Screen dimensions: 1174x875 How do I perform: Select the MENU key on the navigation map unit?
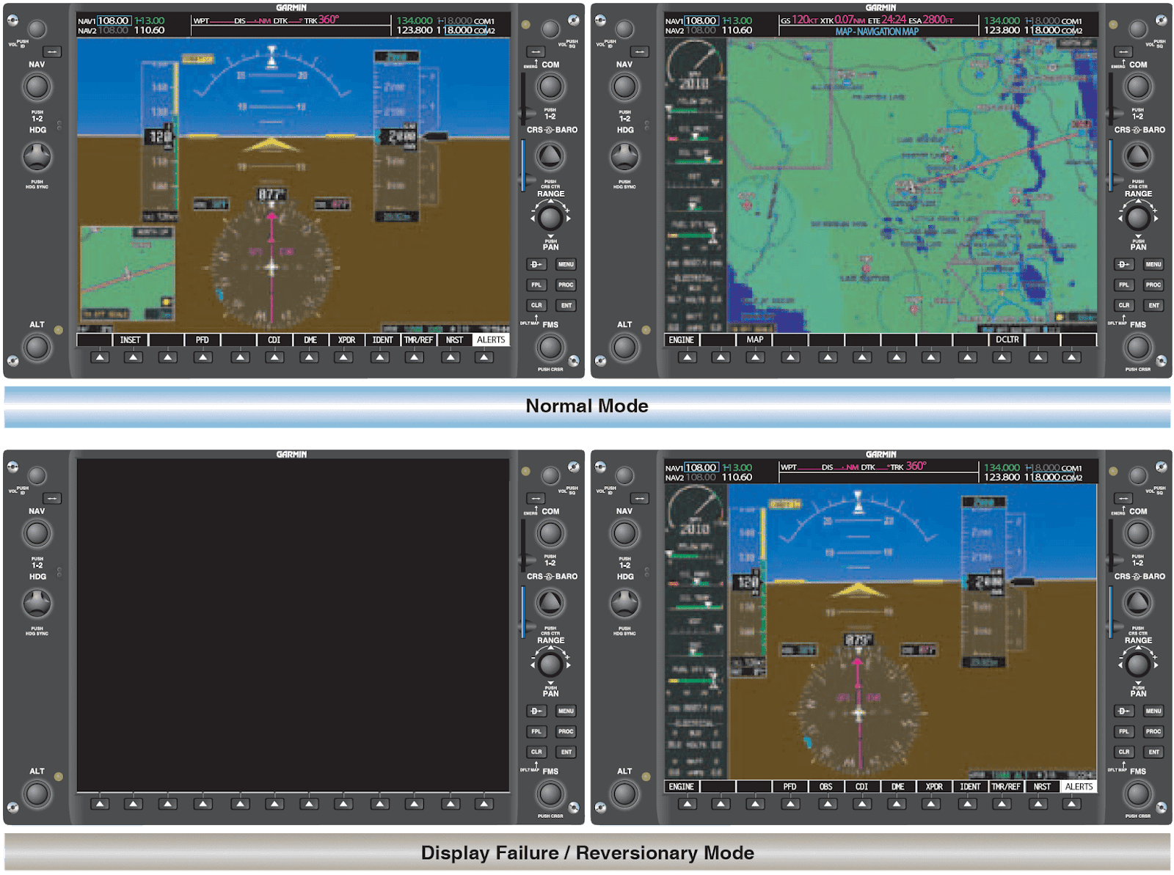coord(1153,265)
